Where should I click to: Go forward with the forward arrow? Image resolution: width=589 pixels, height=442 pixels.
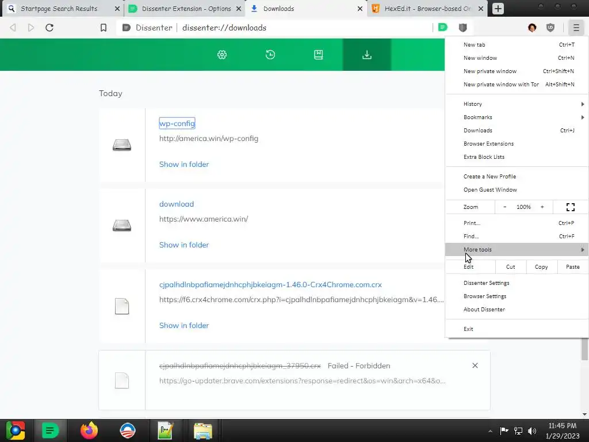[x=31, y=28]
